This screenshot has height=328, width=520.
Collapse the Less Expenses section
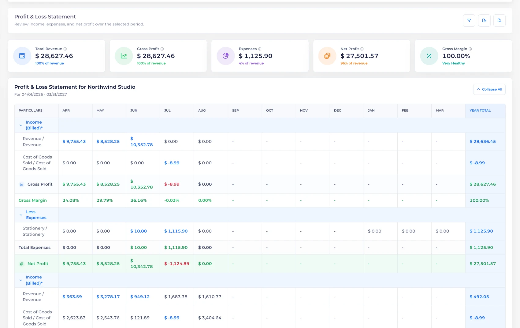[x=21, y=215]
